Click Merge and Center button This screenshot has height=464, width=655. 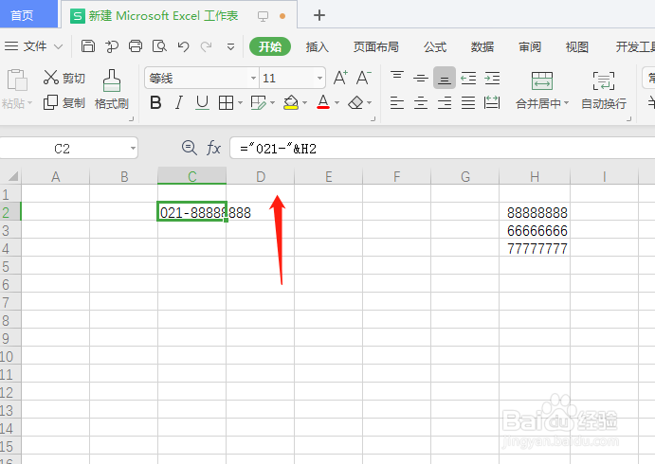(542, 90)
